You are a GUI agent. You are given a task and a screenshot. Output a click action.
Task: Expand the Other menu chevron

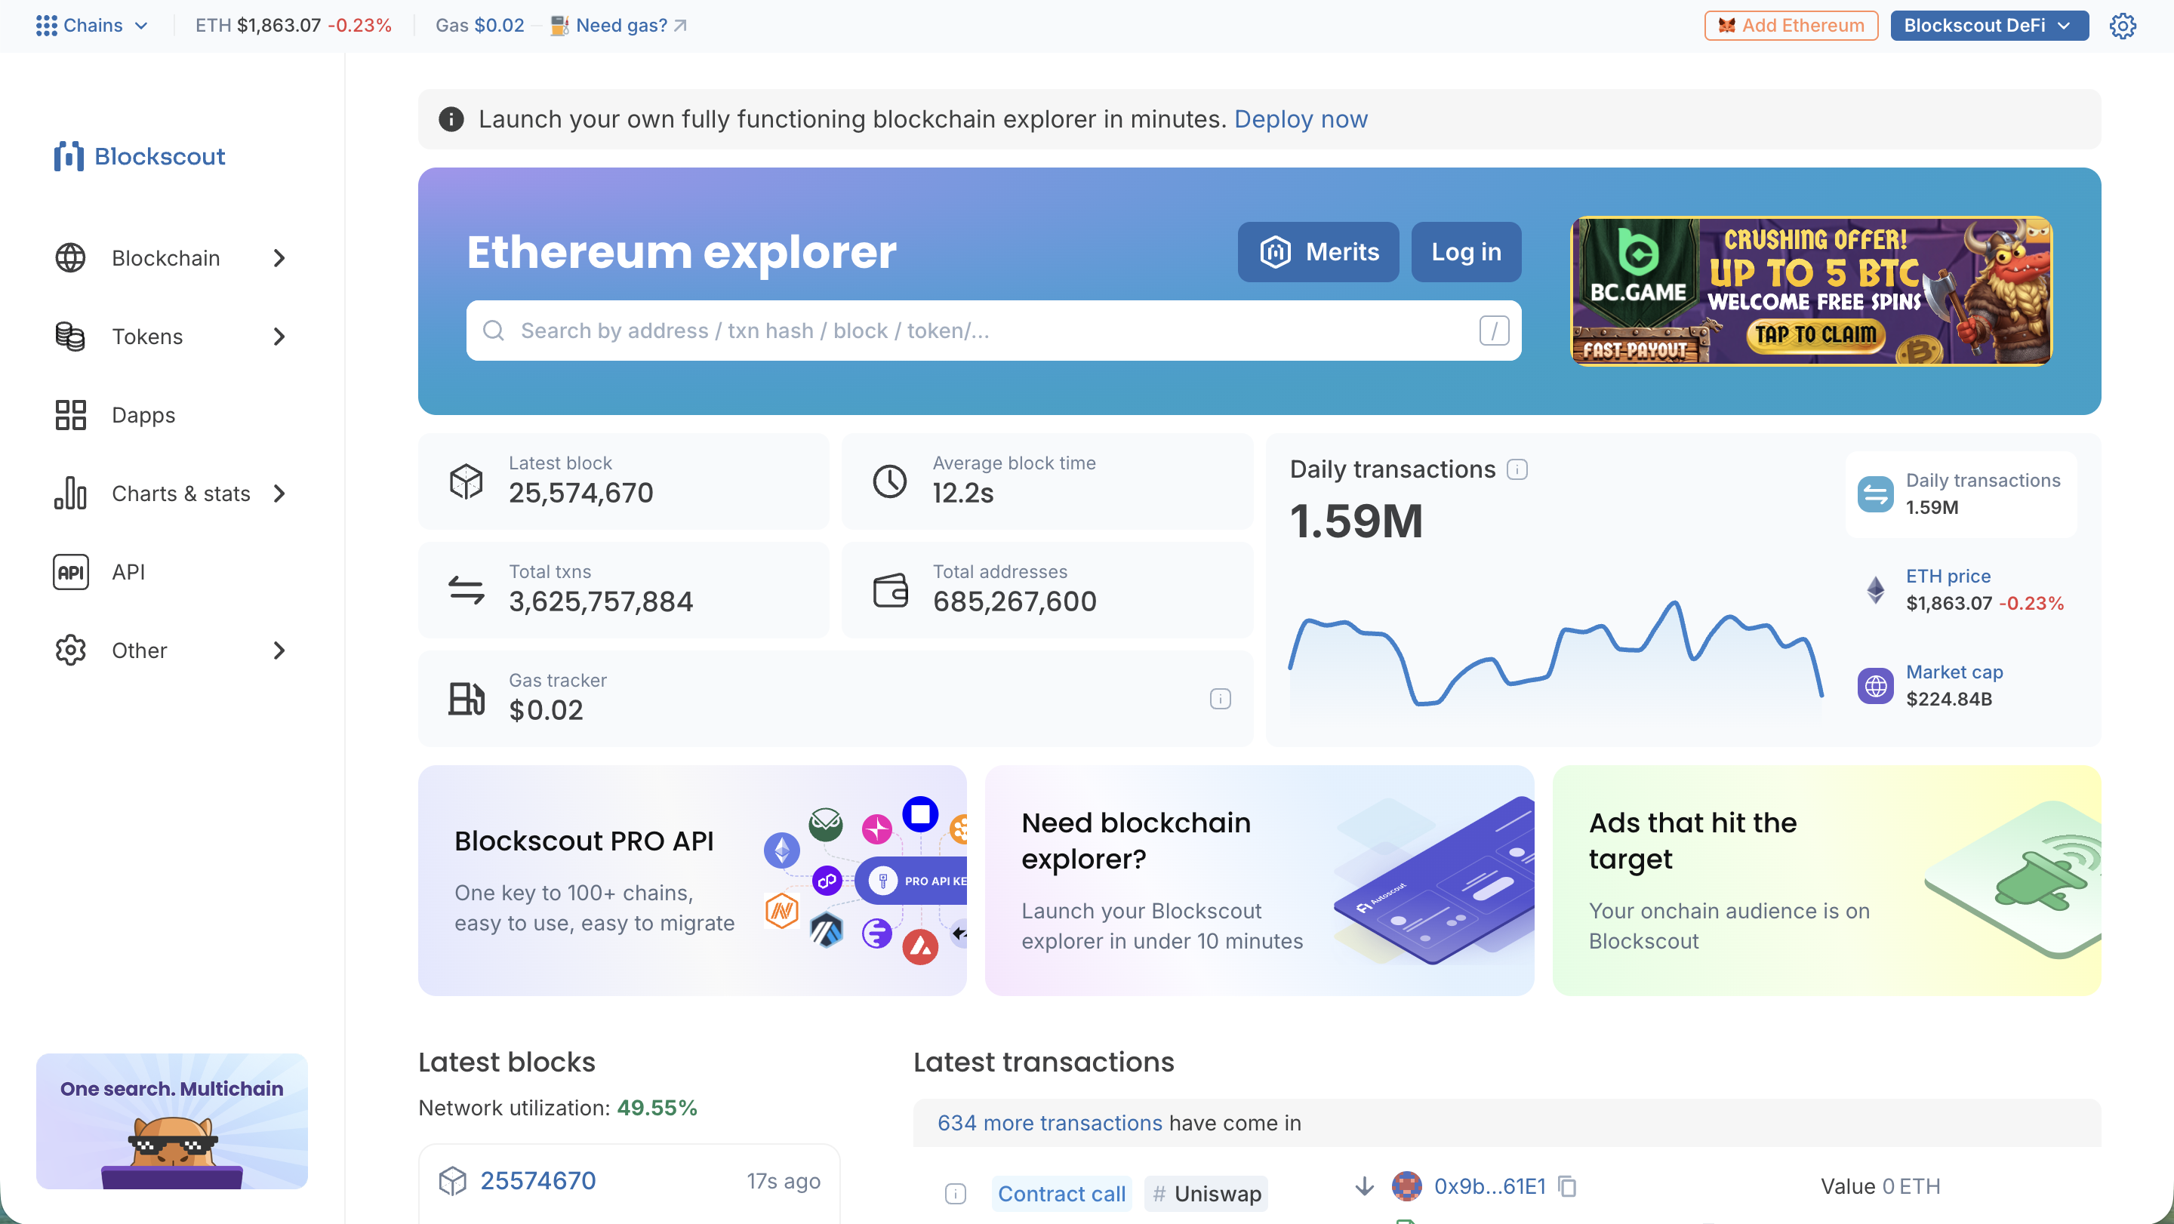pyautogui.click(x=279, y=650)
